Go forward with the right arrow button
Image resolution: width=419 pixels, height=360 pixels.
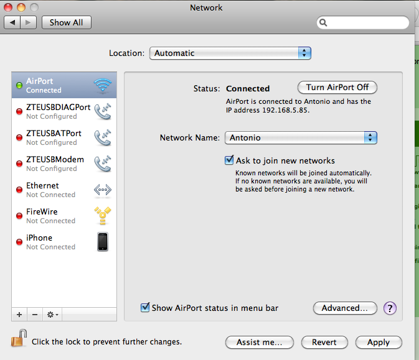click(28, 22)
